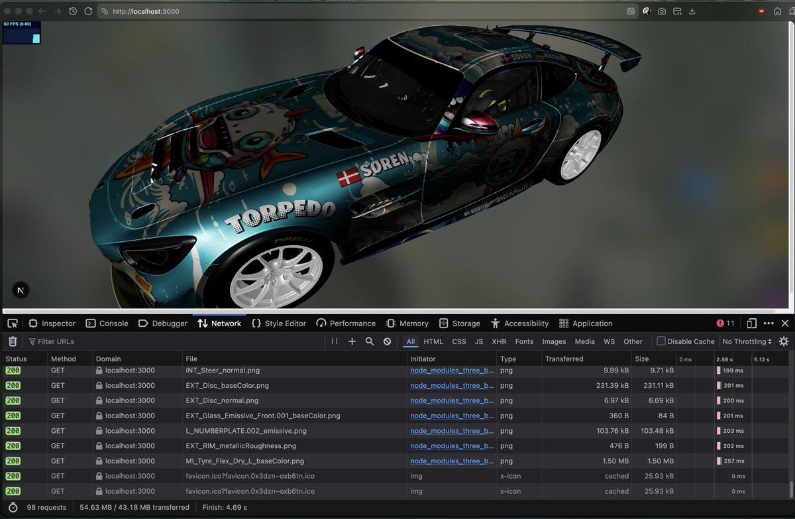Filter requests by XHR
Viewport: 795px width, 519px height.
[499, 341]
